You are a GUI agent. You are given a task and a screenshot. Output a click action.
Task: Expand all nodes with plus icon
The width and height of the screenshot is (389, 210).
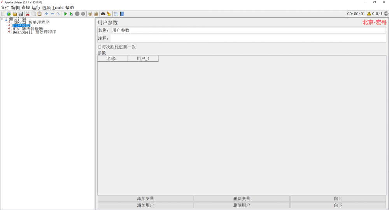tap(46, 14)
